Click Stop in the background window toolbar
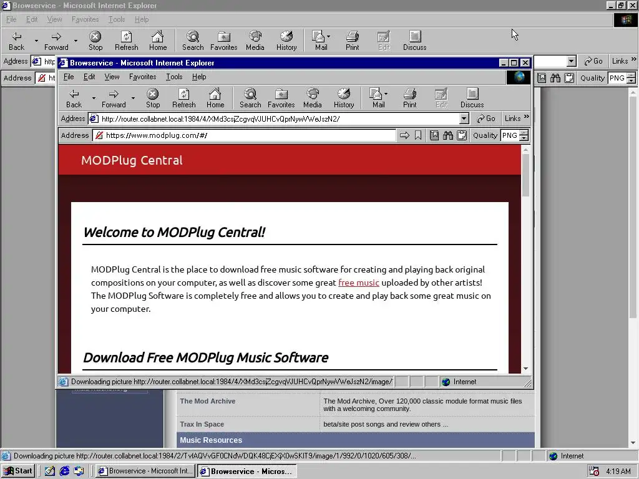 click(95, 41)
